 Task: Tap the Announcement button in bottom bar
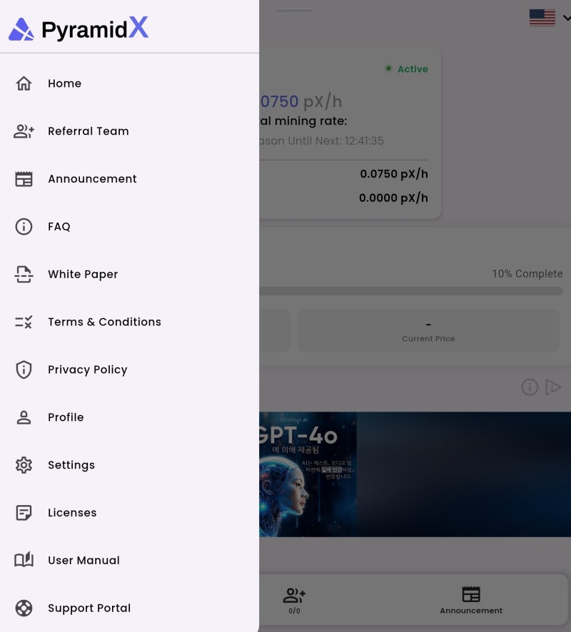[x=471, y=600]
